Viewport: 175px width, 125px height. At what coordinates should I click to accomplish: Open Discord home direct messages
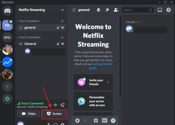7,11
